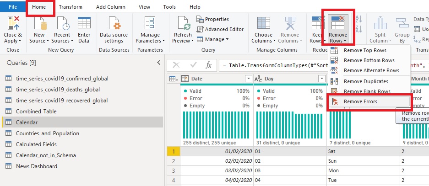Click the Date column data type icon
The image size is (429, 186).
[185, 79]
